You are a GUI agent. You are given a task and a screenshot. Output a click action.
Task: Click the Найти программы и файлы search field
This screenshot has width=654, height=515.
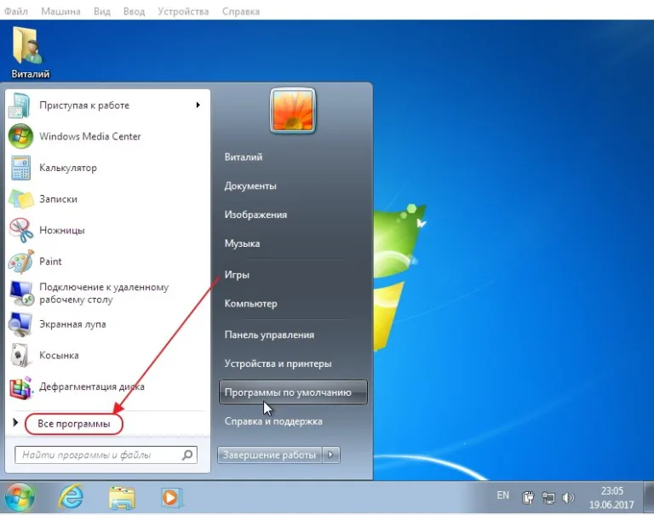(x=106, y=455)
